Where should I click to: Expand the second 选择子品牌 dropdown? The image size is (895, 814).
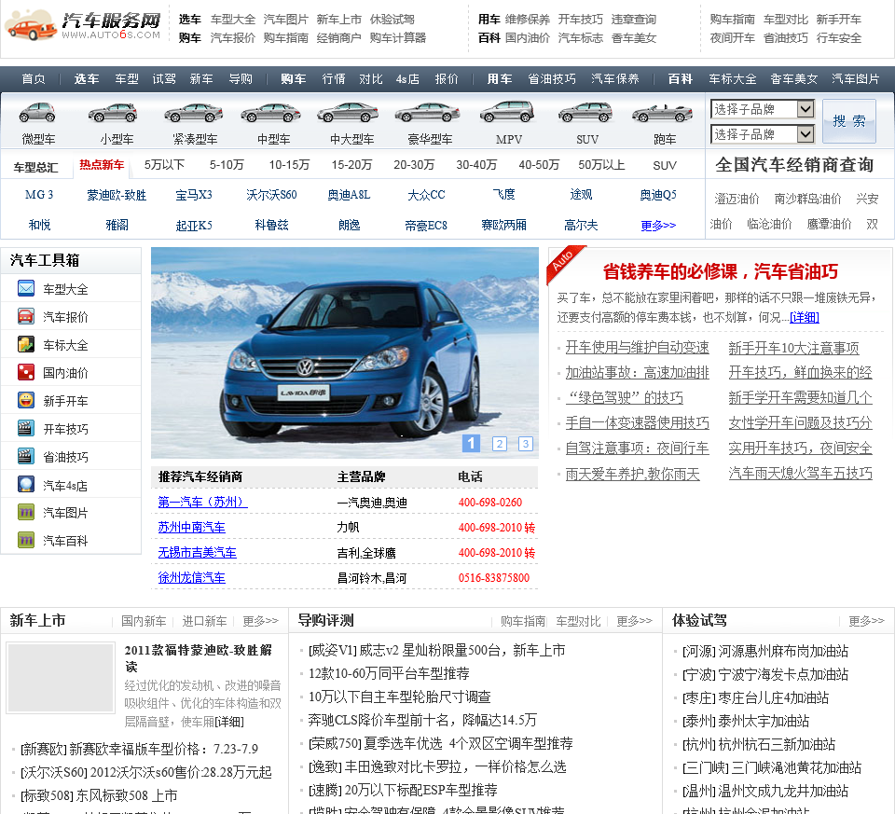762,134
